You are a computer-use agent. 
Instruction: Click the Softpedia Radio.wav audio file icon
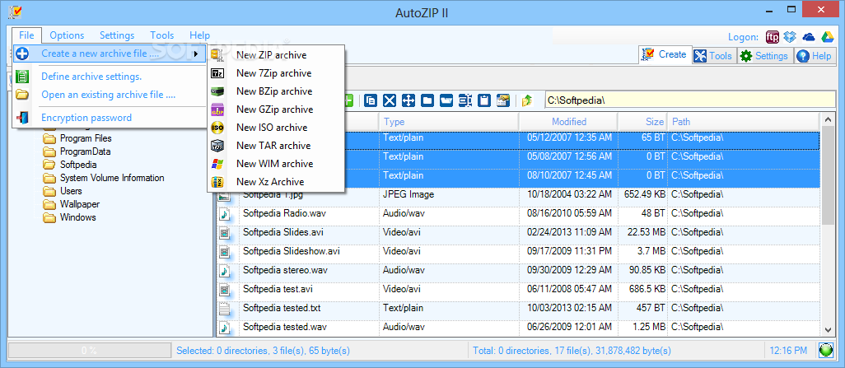tap(225, 214)
